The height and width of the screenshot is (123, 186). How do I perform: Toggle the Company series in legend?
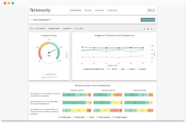tap(141, 69)
